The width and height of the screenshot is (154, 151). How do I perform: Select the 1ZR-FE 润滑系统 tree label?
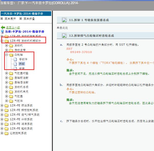coord(21,124)
